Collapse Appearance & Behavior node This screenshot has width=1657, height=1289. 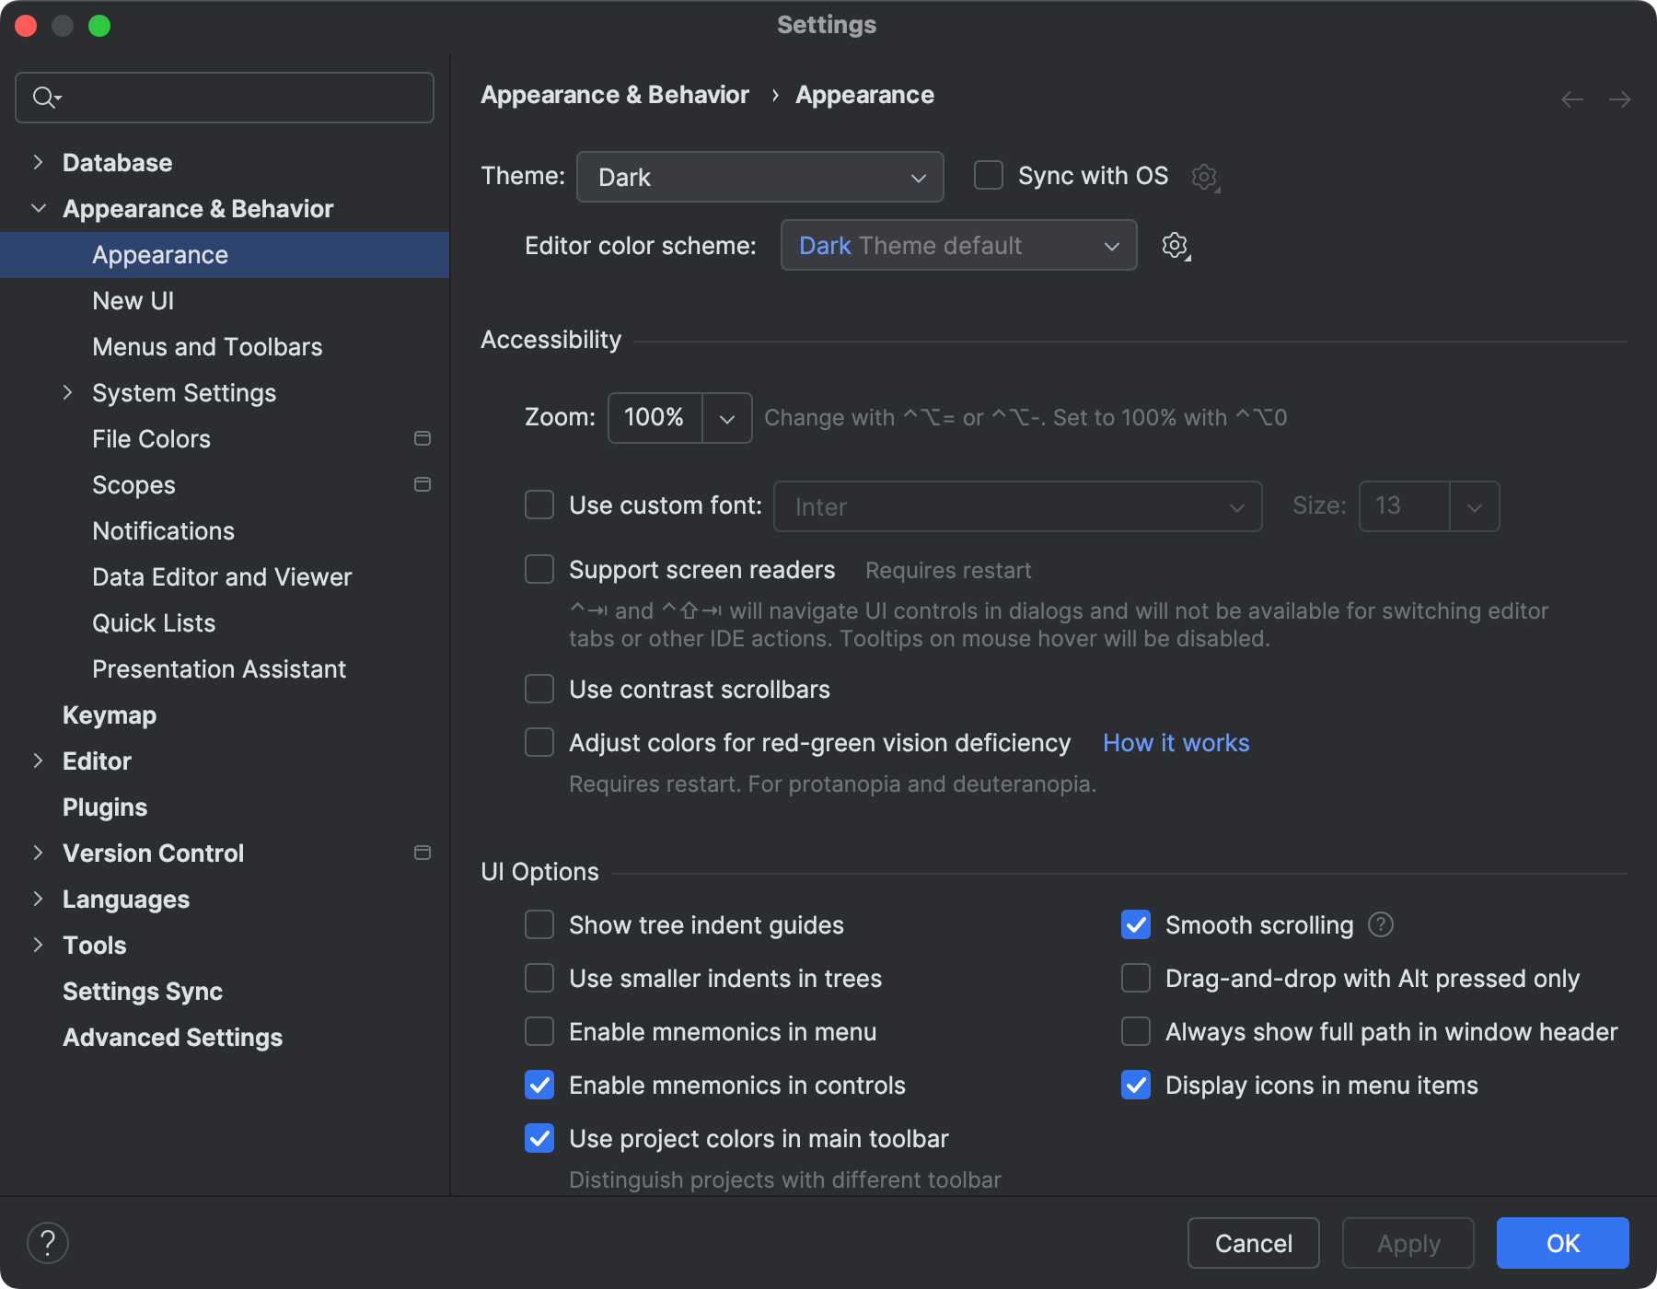pos(38,208)
